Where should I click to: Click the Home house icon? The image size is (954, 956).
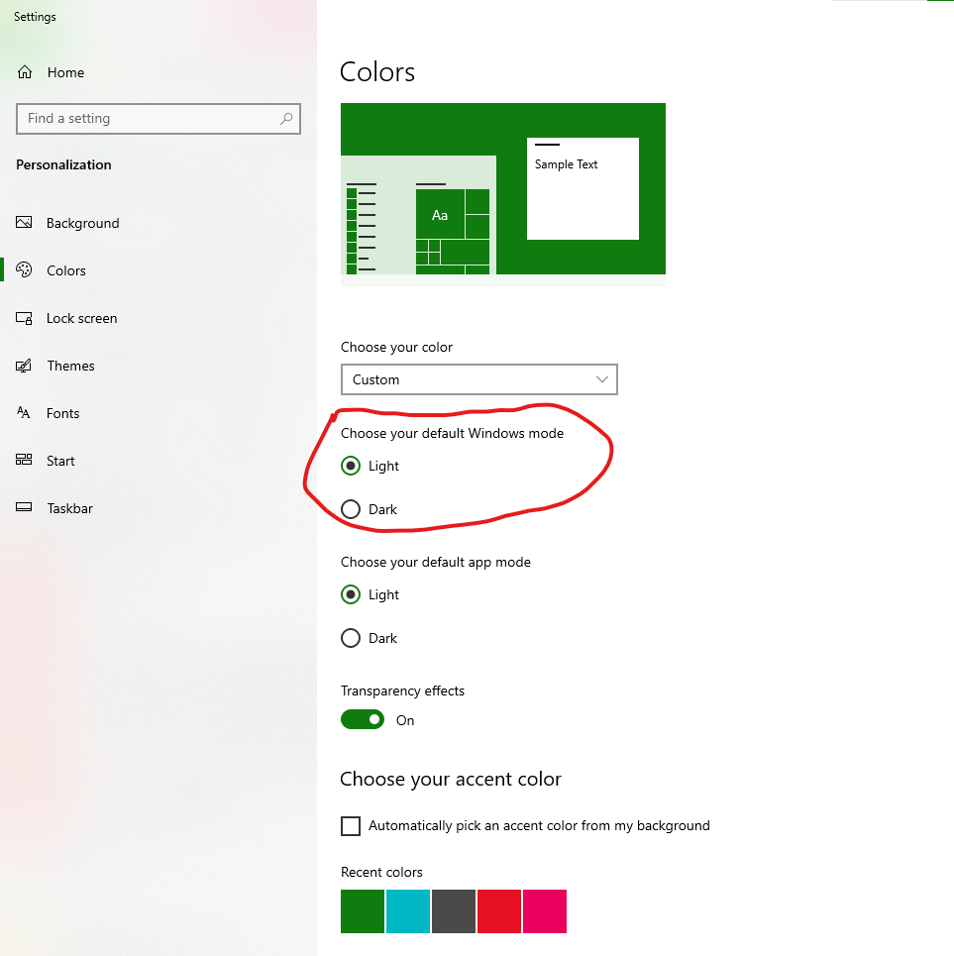pos(25,72)
